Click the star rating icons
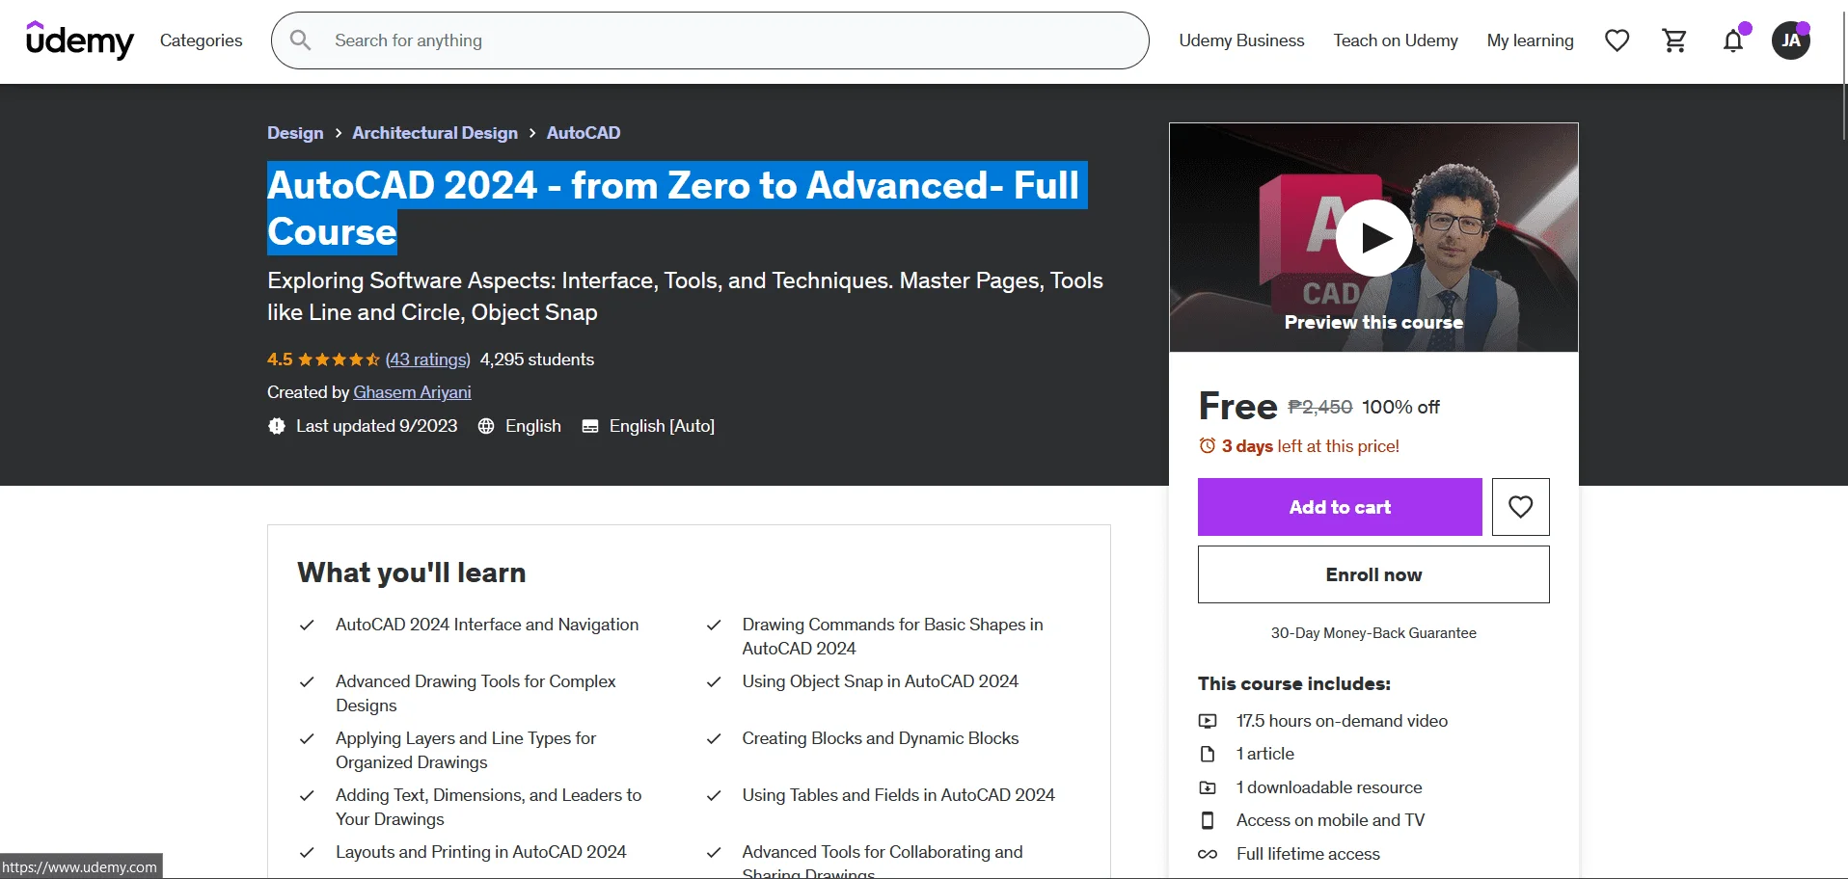Viewport: 1848px width, 879px height. coord(339,360)
